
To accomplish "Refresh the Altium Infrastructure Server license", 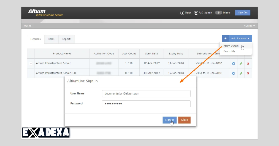I will 233,63.
